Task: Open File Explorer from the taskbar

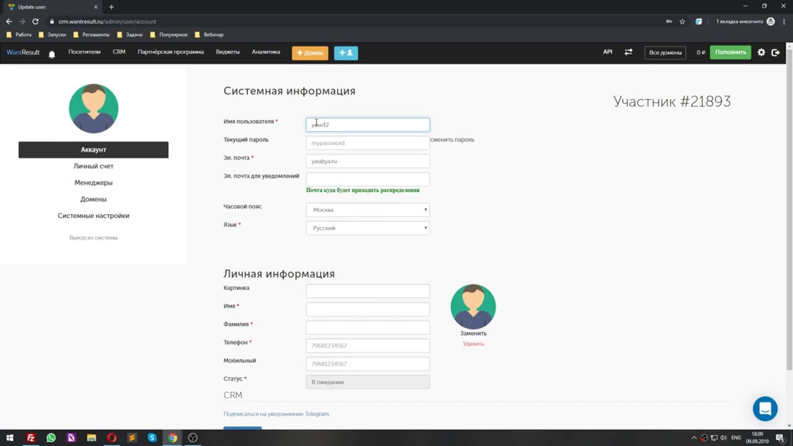Action: [92, 438]
